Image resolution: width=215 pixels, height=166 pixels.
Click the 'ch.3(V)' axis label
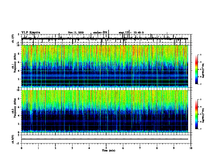click(x=13, y=139)
